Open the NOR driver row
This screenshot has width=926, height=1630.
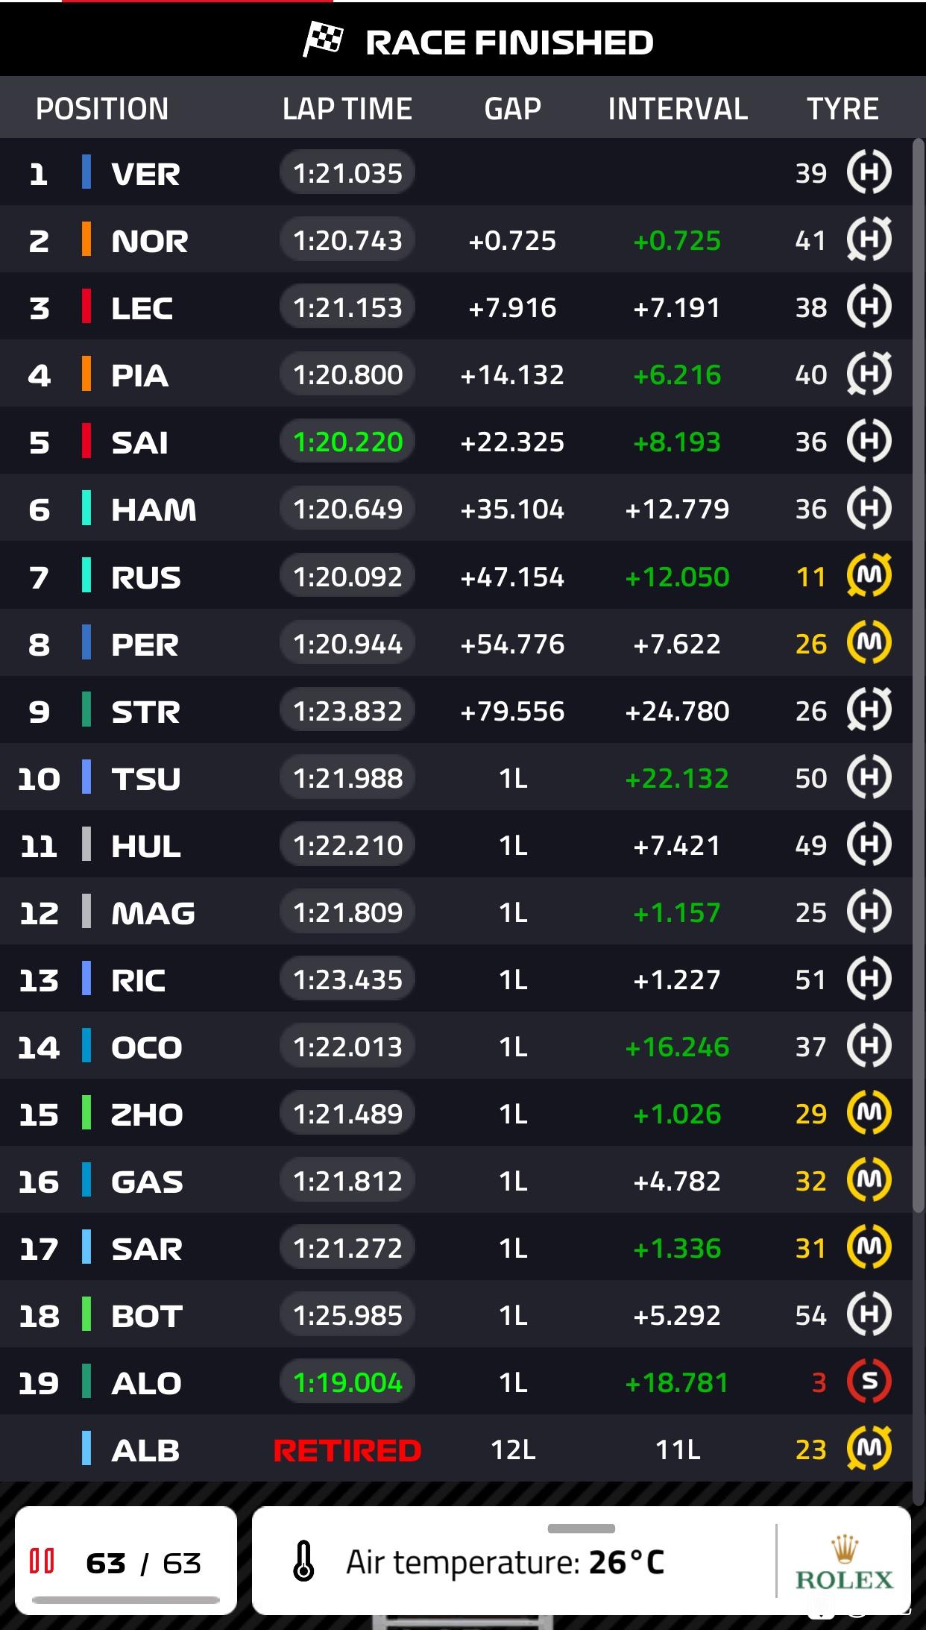pos(456,239)
